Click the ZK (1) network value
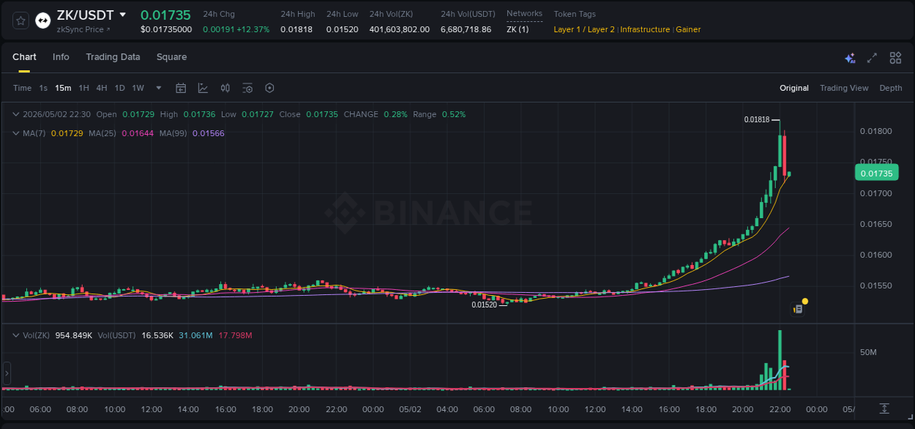This screenshot has height=429, width=915. click(518, 29)
